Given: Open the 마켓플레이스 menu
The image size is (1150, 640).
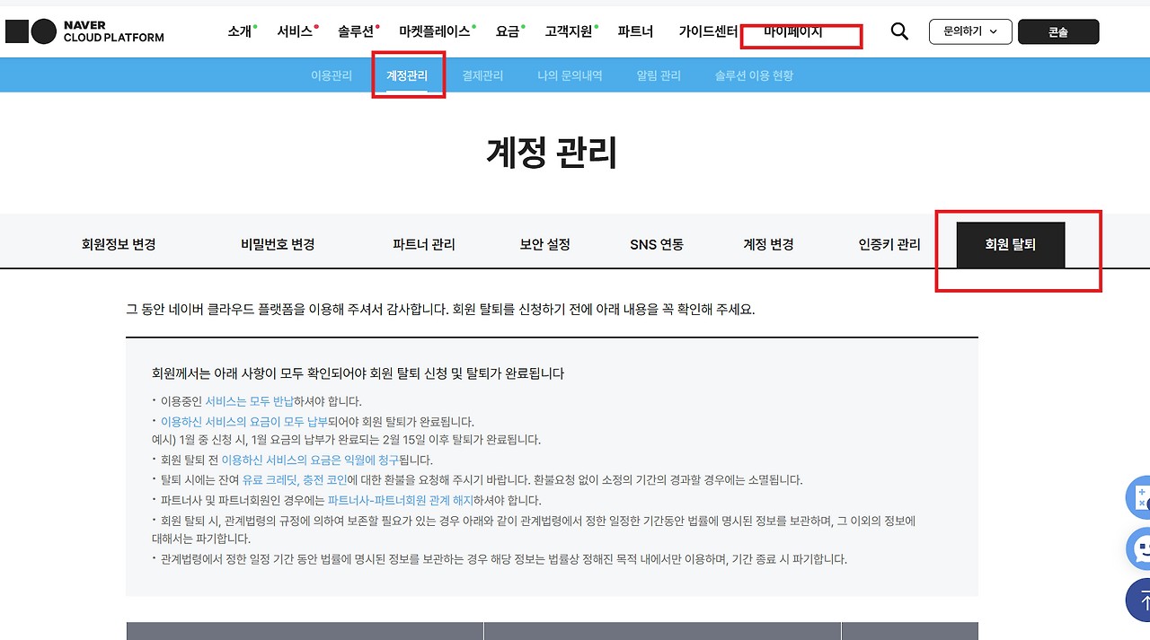Looking at the screenshot, I should pos(436,31).
